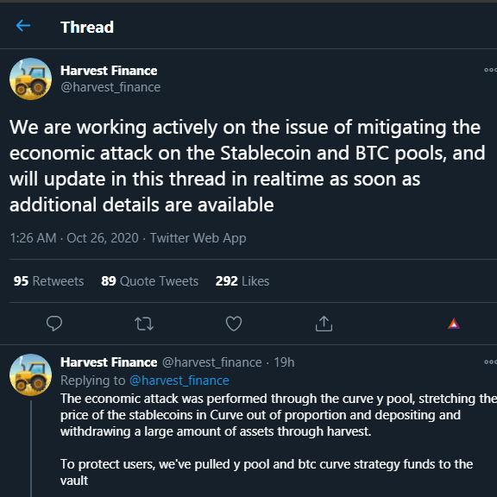
Task: Click the Brave tip triangle icon
Action: coord(454,324)
